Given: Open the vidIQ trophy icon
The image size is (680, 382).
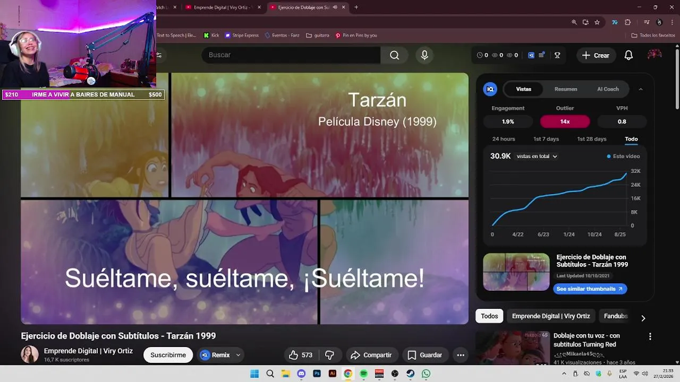Looking at the screenshot, I should coord(557,55).
